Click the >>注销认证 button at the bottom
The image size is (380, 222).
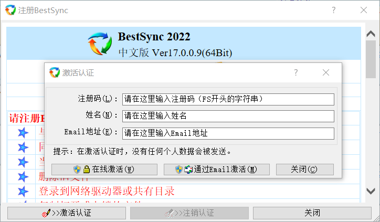[189, 213]
